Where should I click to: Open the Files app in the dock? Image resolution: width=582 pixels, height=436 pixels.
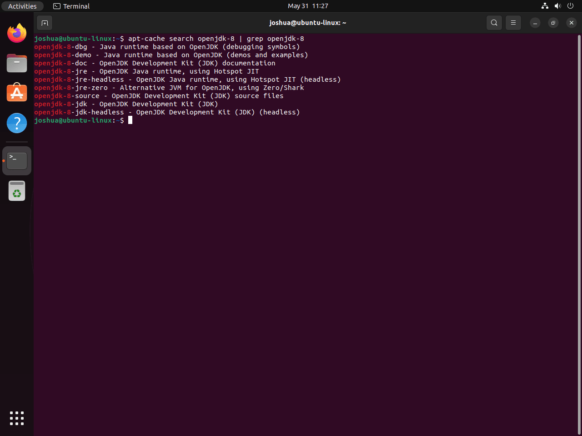pyautogui.click(x=16, y=63)
